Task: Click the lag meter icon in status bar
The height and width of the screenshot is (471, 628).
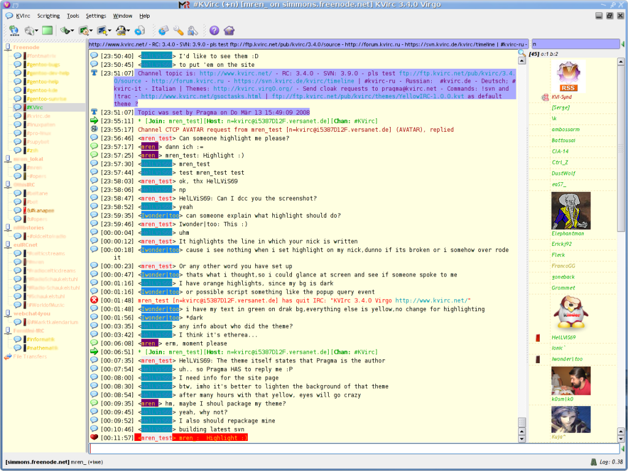Action: [x=594, y=462]
